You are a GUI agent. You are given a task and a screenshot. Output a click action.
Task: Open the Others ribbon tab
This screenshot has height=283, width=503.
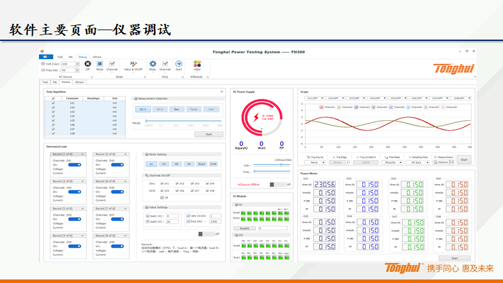coord(97,57)
